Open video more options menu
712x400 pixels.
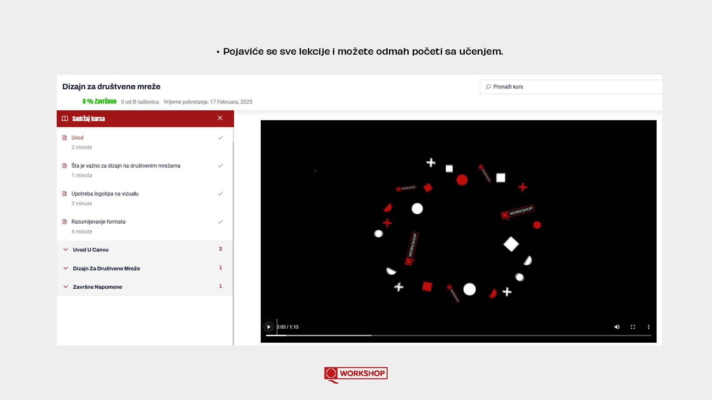coord(648,327)
